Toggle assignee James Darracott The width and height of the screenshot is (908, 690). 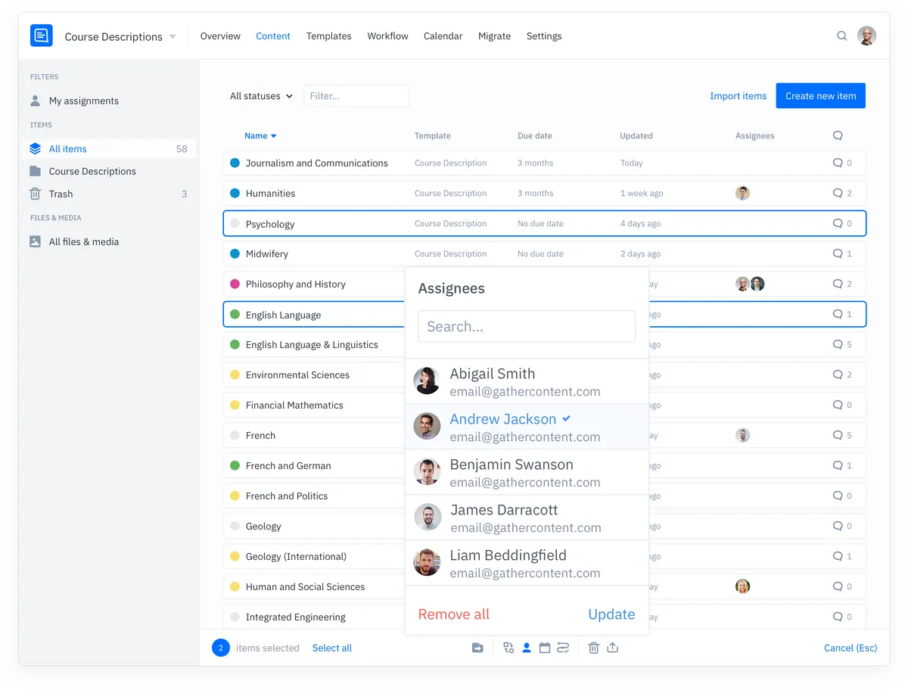tap(527, 517)
